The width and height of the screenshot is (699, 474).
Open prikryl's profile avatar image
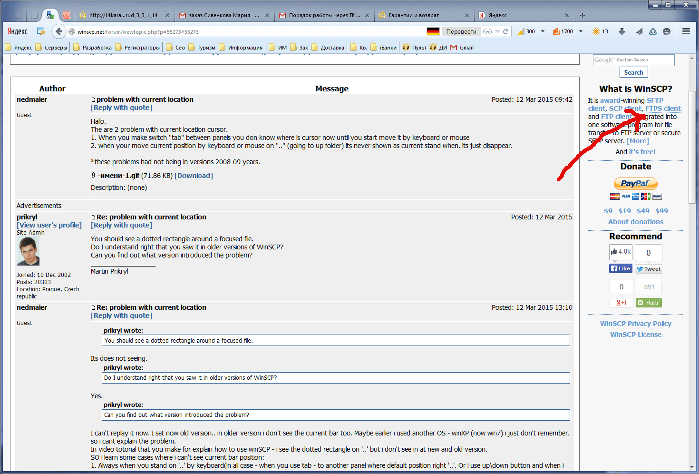tap(28, 251)
